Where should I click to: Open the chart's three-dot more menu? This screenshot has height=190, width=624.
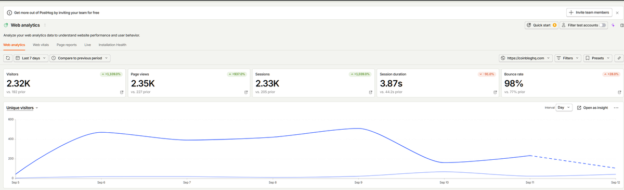(x=616, y=108)
